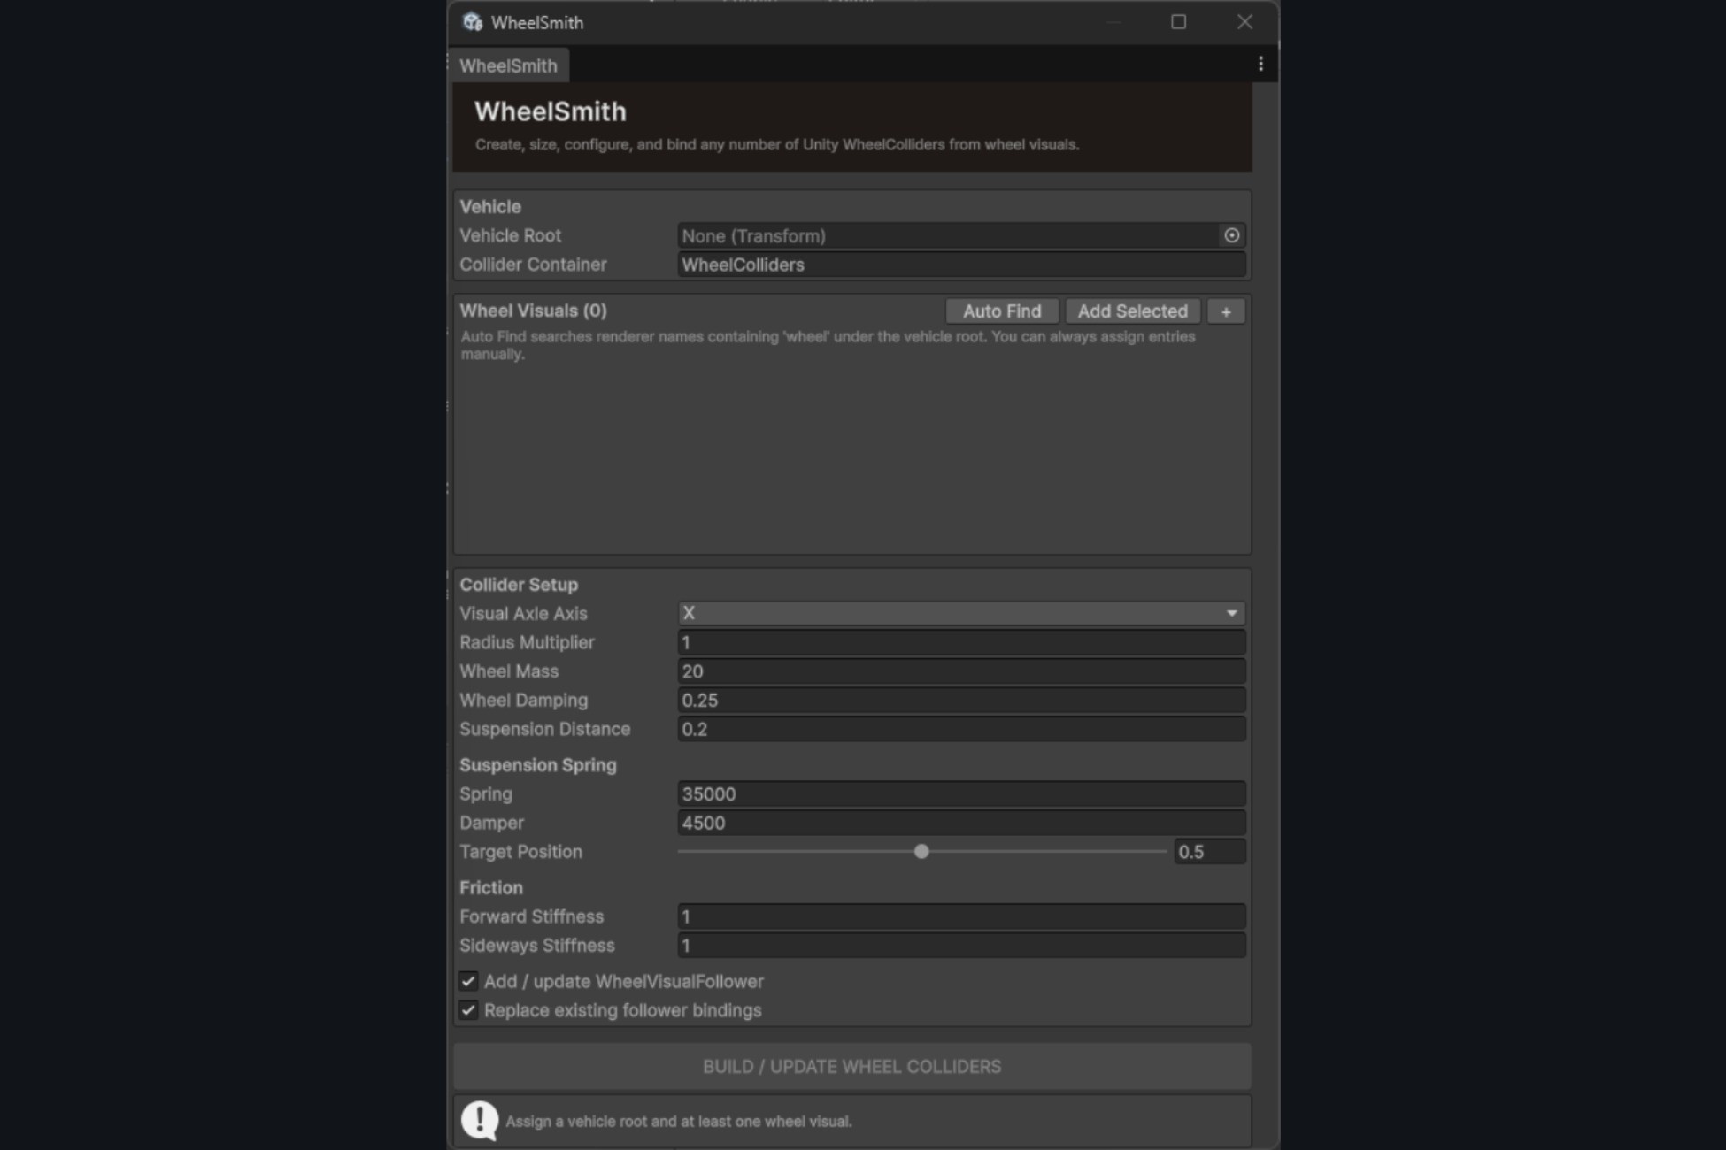Click the Add Selected button
Image resolution: width=1726 pixels, height=1150 pixels.
tap(1132, 311)
